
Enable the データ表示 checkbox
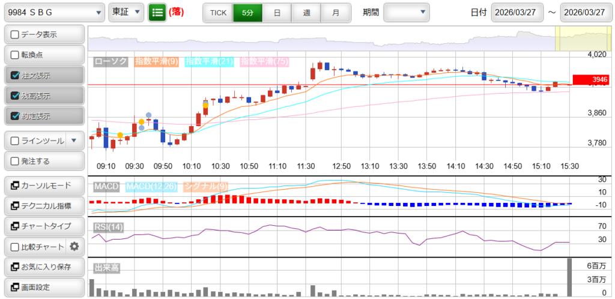click(16, 35)
